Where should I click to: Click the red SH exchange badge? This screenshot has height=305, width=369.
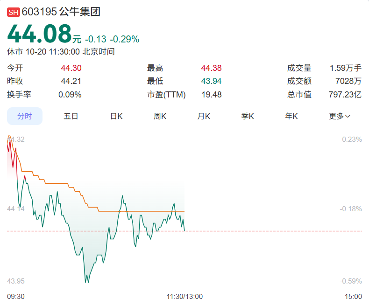[x=13, y=13]
